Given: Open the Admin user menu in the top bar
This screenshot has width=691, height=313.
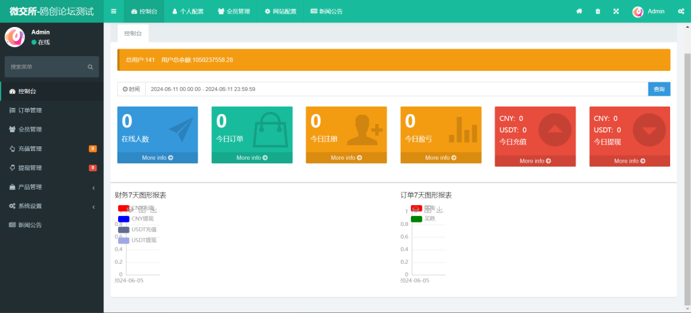Looking at the screenshot, I should pyautogui.click(x=648, y=11).
